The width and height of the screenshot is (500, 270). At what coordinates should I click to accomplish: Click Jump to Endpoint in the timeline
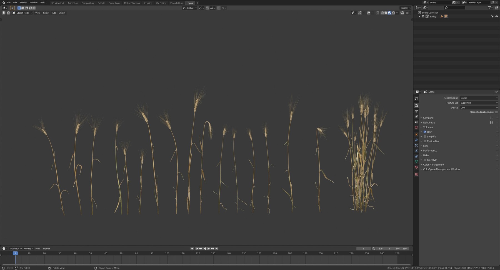point(217,248)
